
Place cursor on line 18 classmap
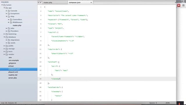tap(56, 79)
